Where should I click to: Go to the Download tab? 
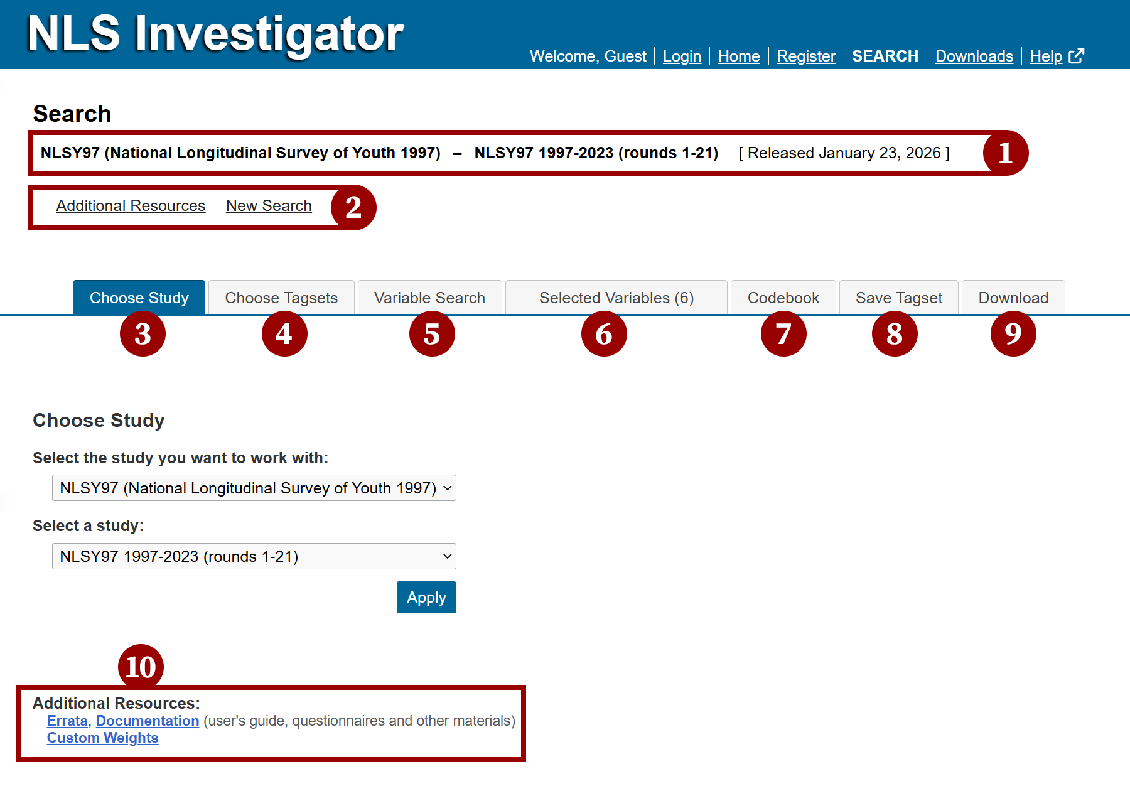click(x=1013, y=298)
